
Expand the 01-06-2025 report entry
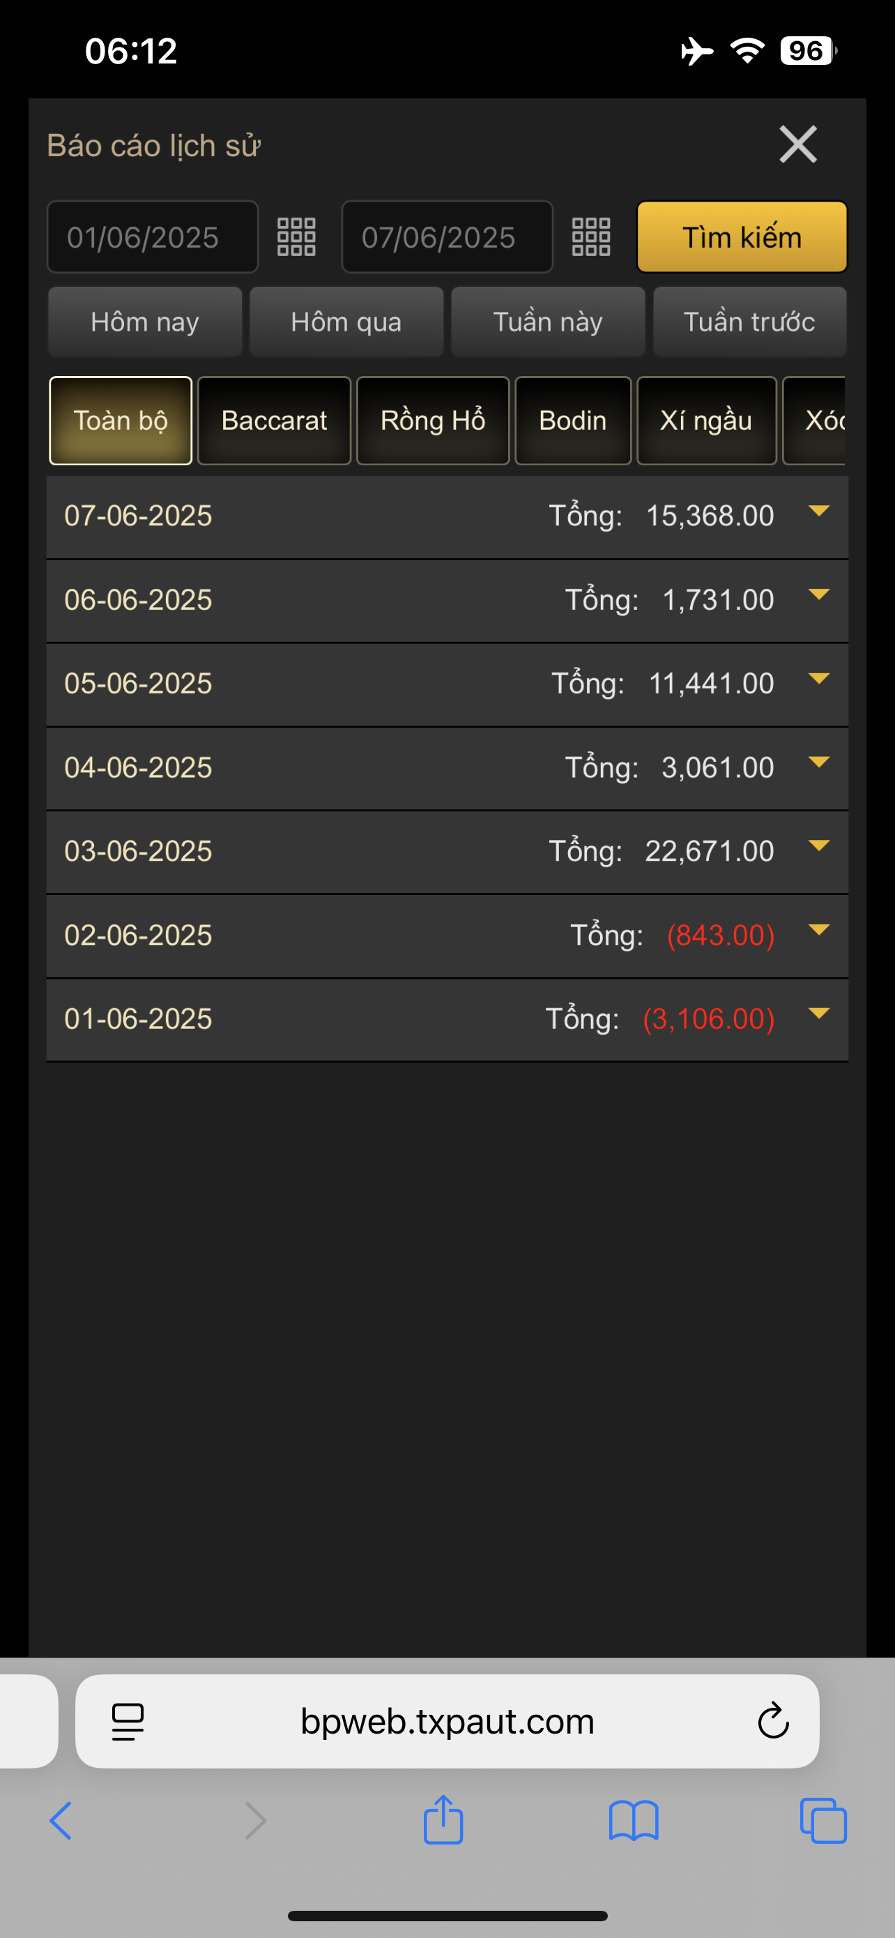pos(818,1014)
